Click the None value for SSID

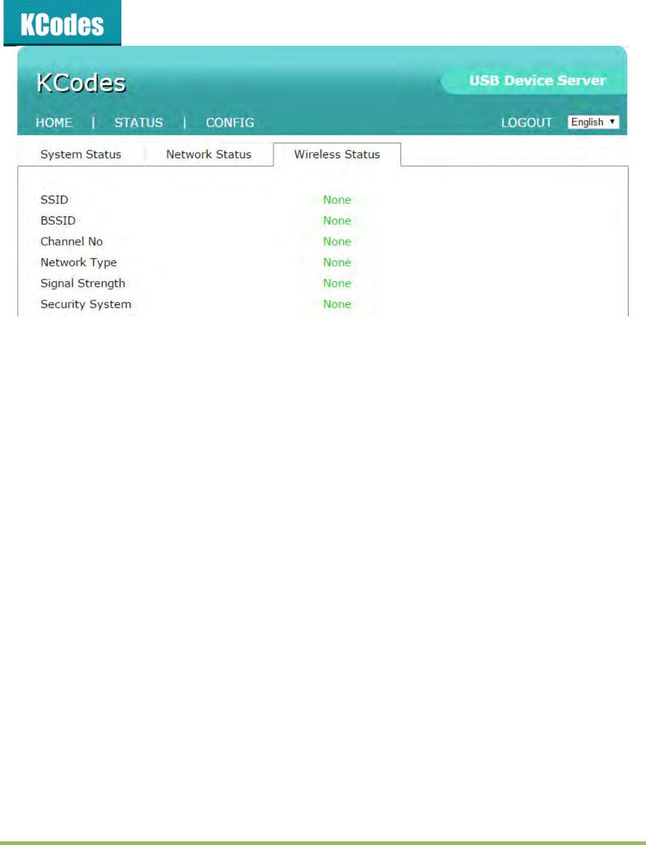pyautogui.click(x=337, y=200)
